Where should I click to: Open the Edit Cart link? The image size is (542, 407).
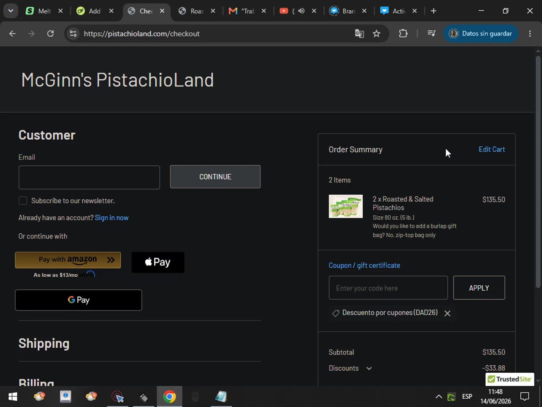[x=492, y=149]
